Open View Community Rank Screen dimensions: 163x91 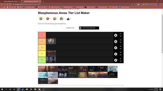click(x=89, y=28)
